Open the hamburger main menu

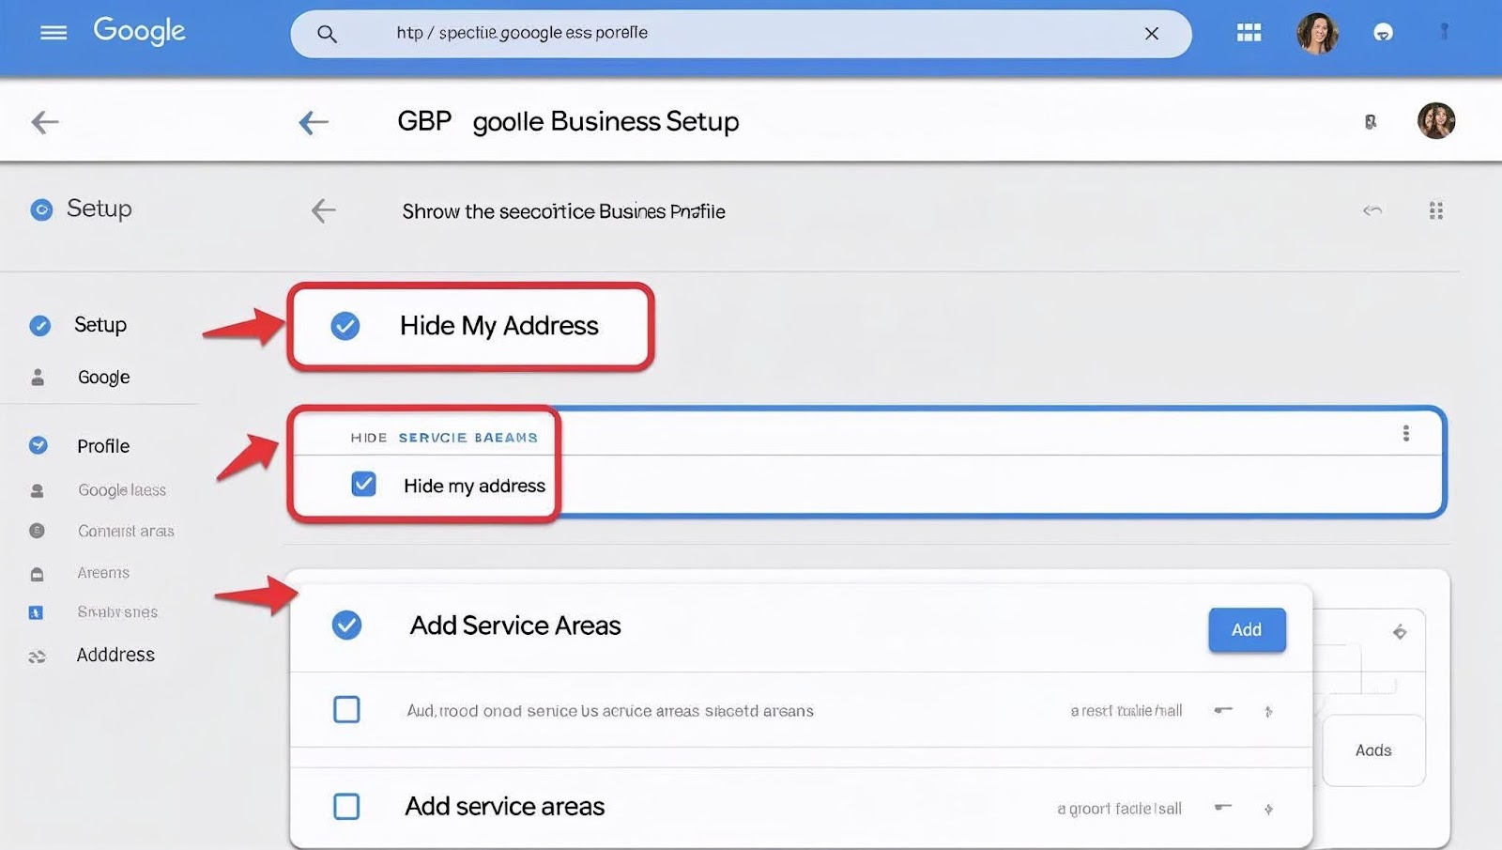click(54, 33)
